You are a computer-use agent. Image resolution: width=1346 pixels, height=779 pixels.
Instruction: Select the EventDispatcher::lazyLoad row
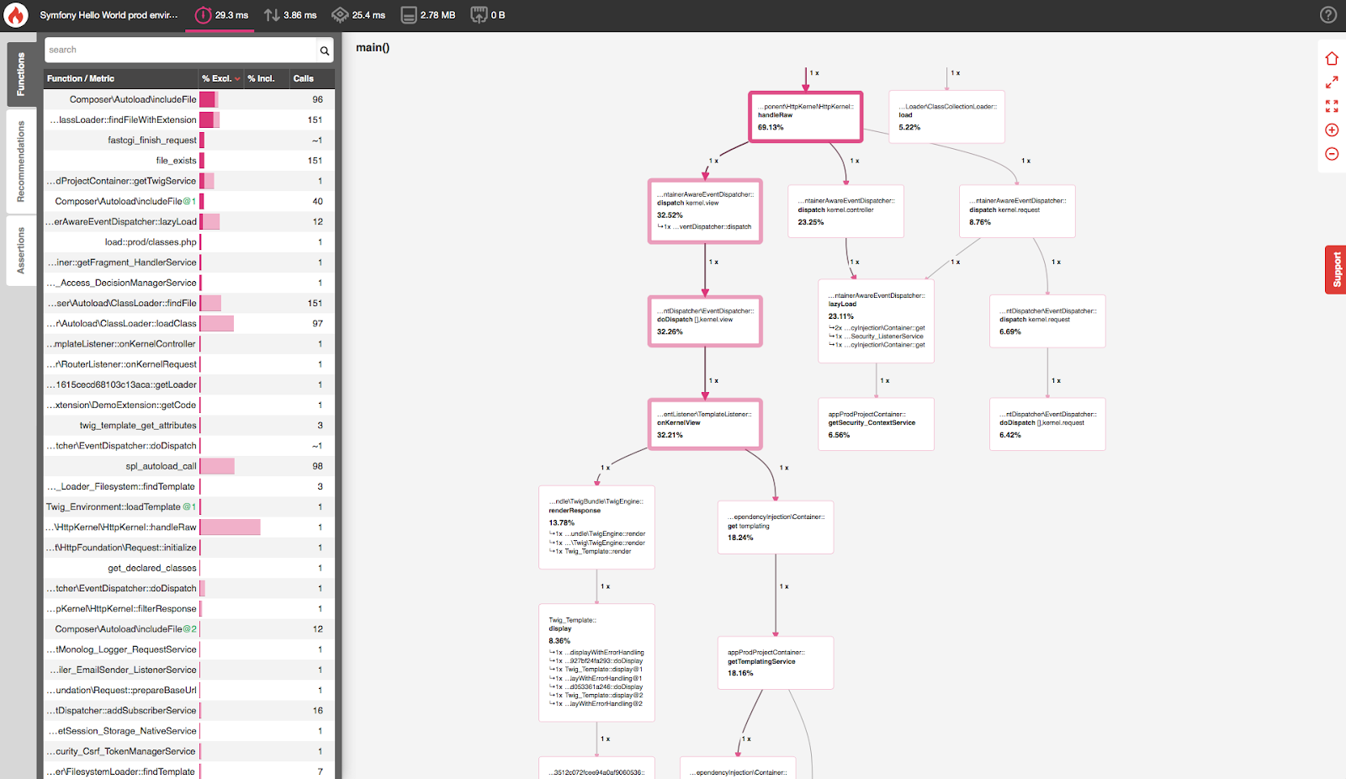(x=189, y=222)
